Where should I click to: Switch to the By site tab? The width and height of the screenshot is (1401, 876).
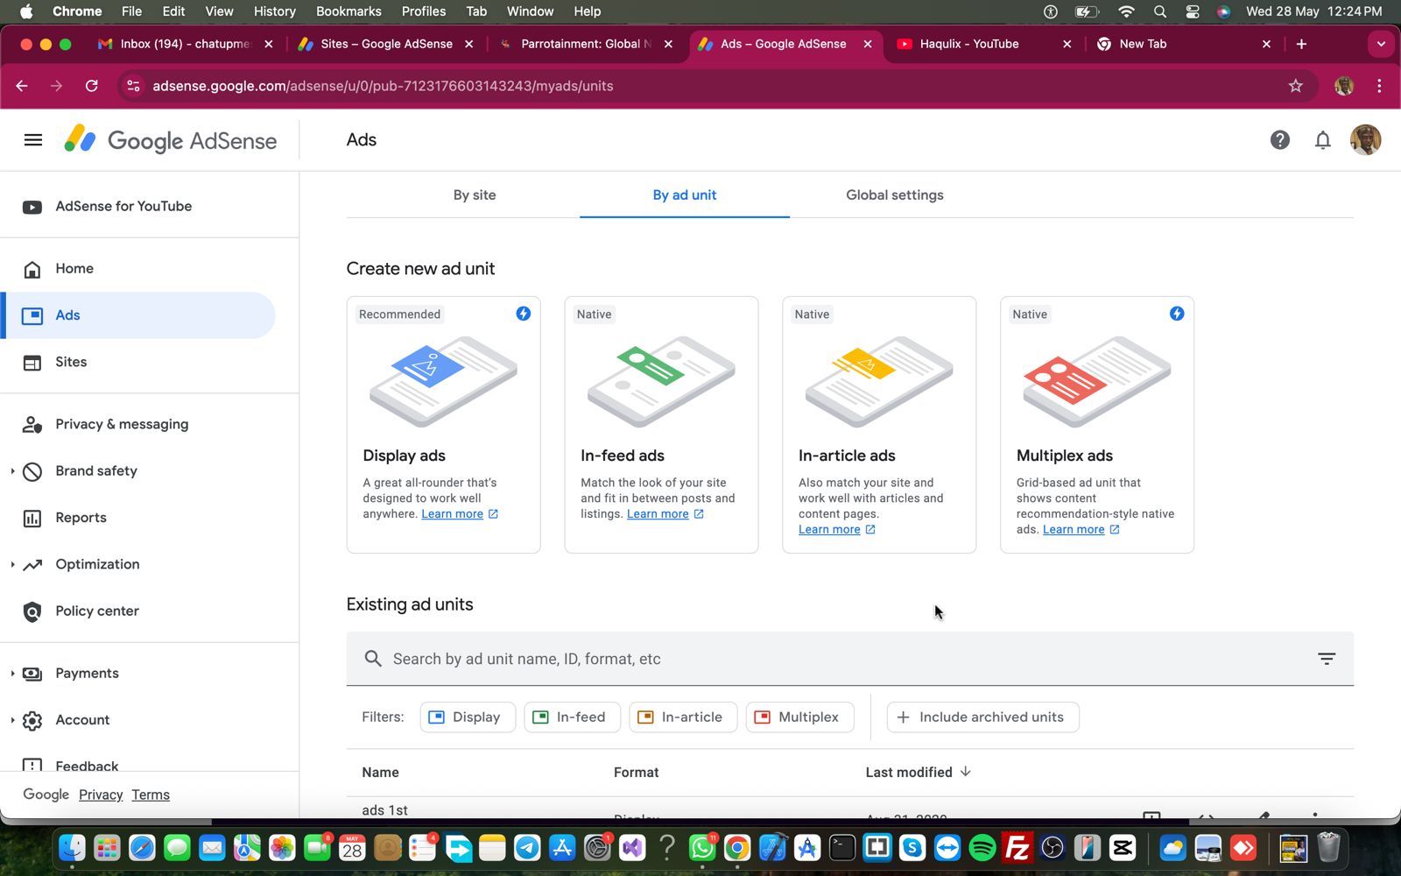coord(474,195)
